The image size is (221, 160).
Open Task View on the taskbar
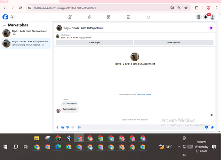click(x=26, y=147)
